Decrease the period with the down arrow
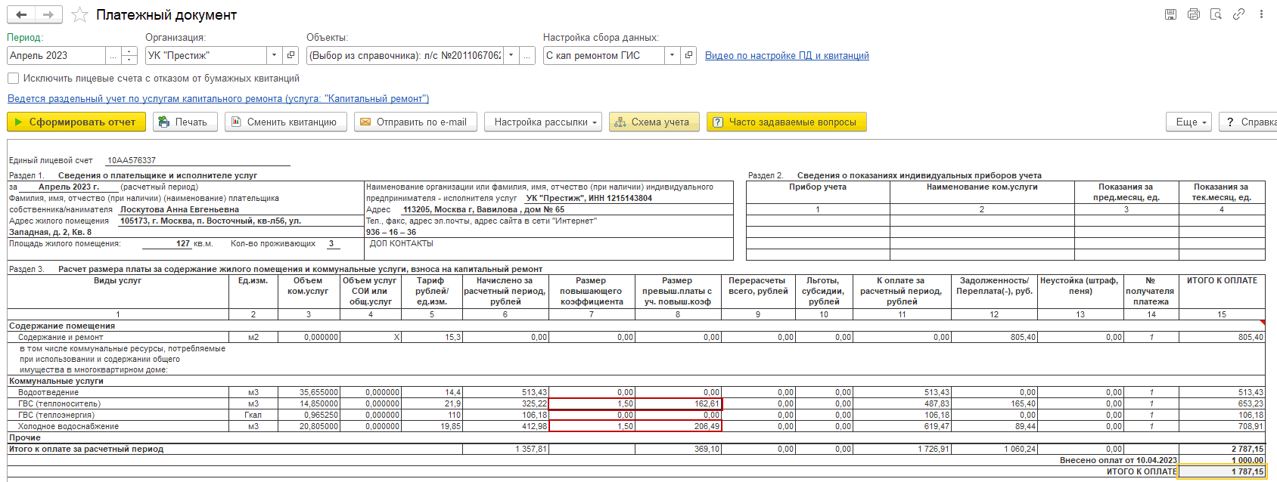 click(x=129, y=60)
